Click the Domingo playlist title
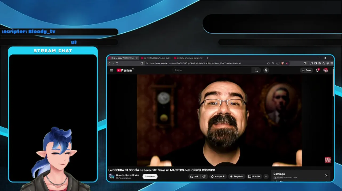The width and height of the screenshot is (342, 191). 279,174
